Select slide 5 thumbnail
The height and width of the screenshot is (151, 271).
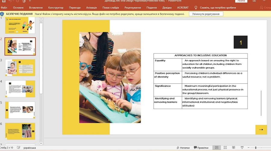pyautogui.click(x=20, y=110)
